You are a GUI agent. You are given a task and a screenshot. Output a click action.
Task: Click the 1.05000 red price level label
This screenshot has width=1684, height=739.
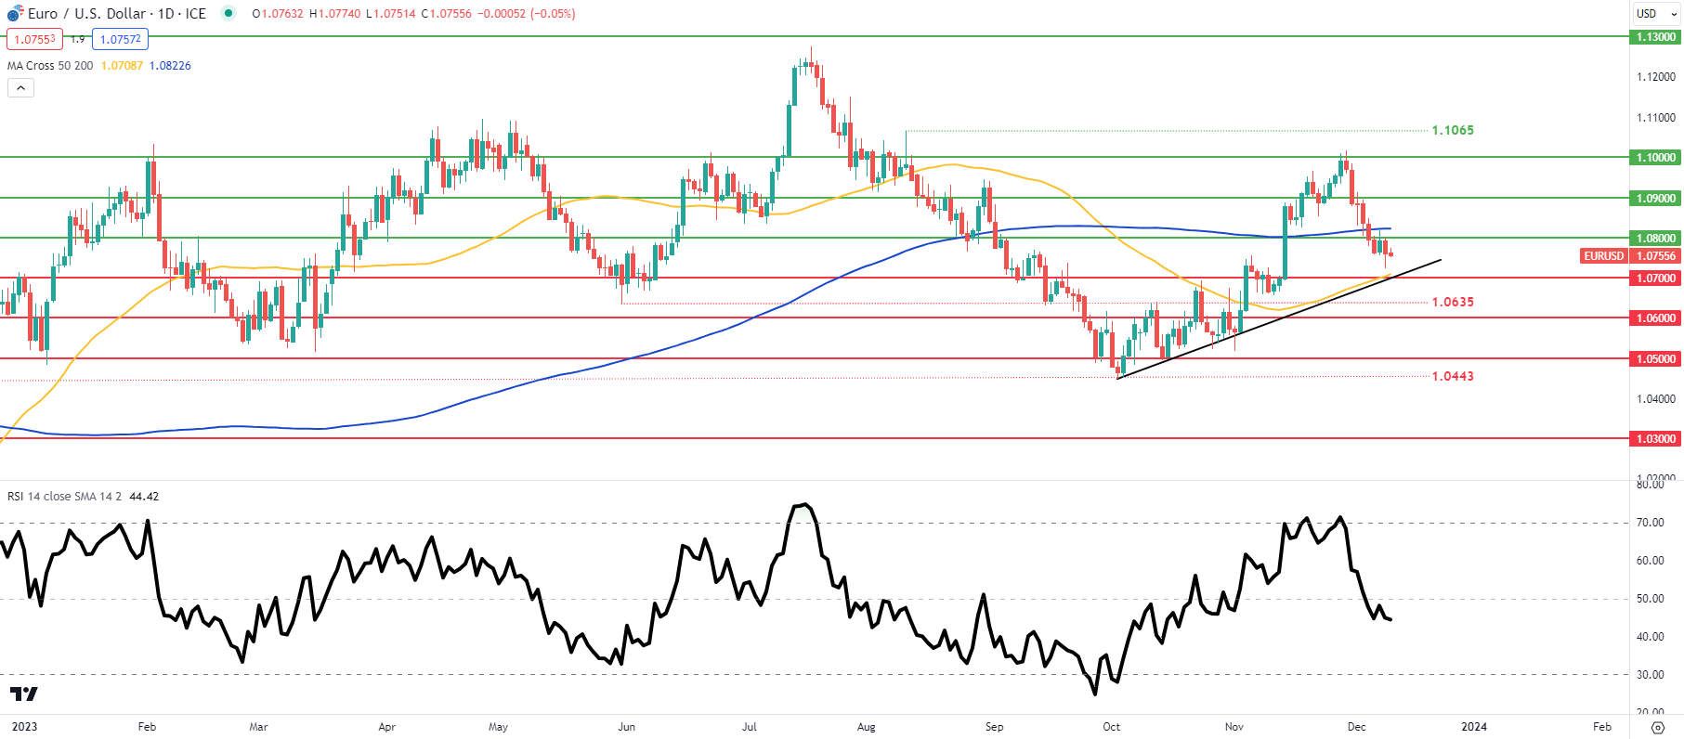(1655, 359)
